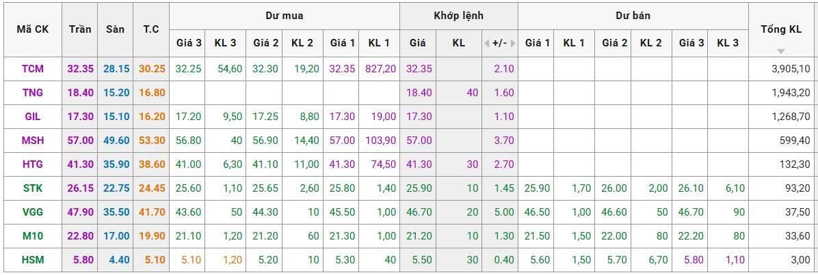
Task: Select the GIL stock symbol
Action: pos(33,117)
